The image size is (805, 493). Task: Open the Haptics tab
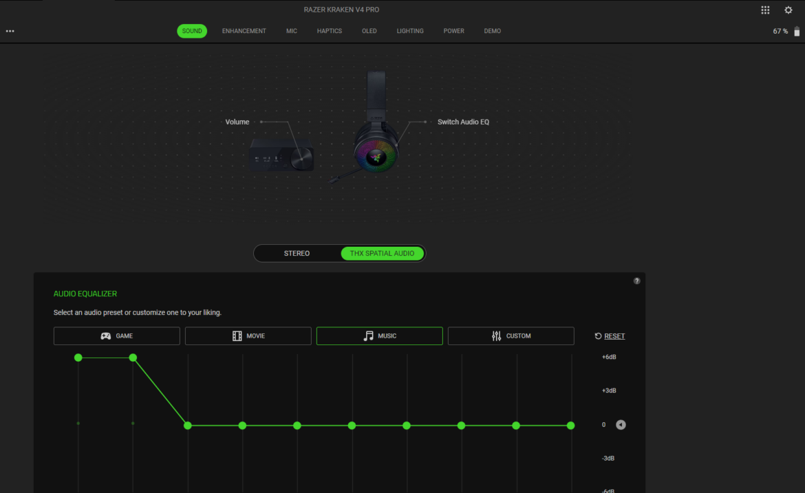(330, 31)
